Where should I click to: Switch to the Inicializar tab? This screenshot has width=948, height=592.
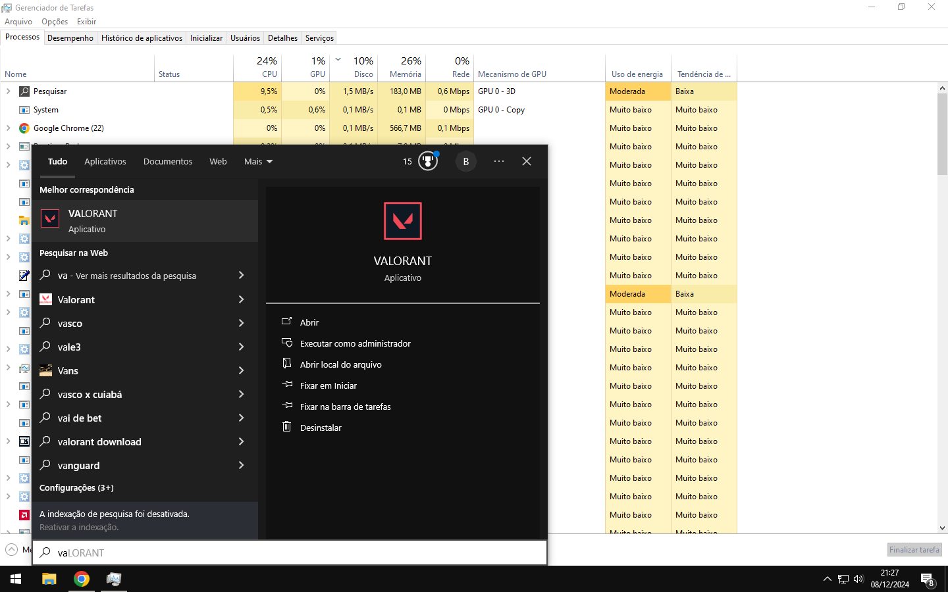pyautogui.click(x=206, y=38)
